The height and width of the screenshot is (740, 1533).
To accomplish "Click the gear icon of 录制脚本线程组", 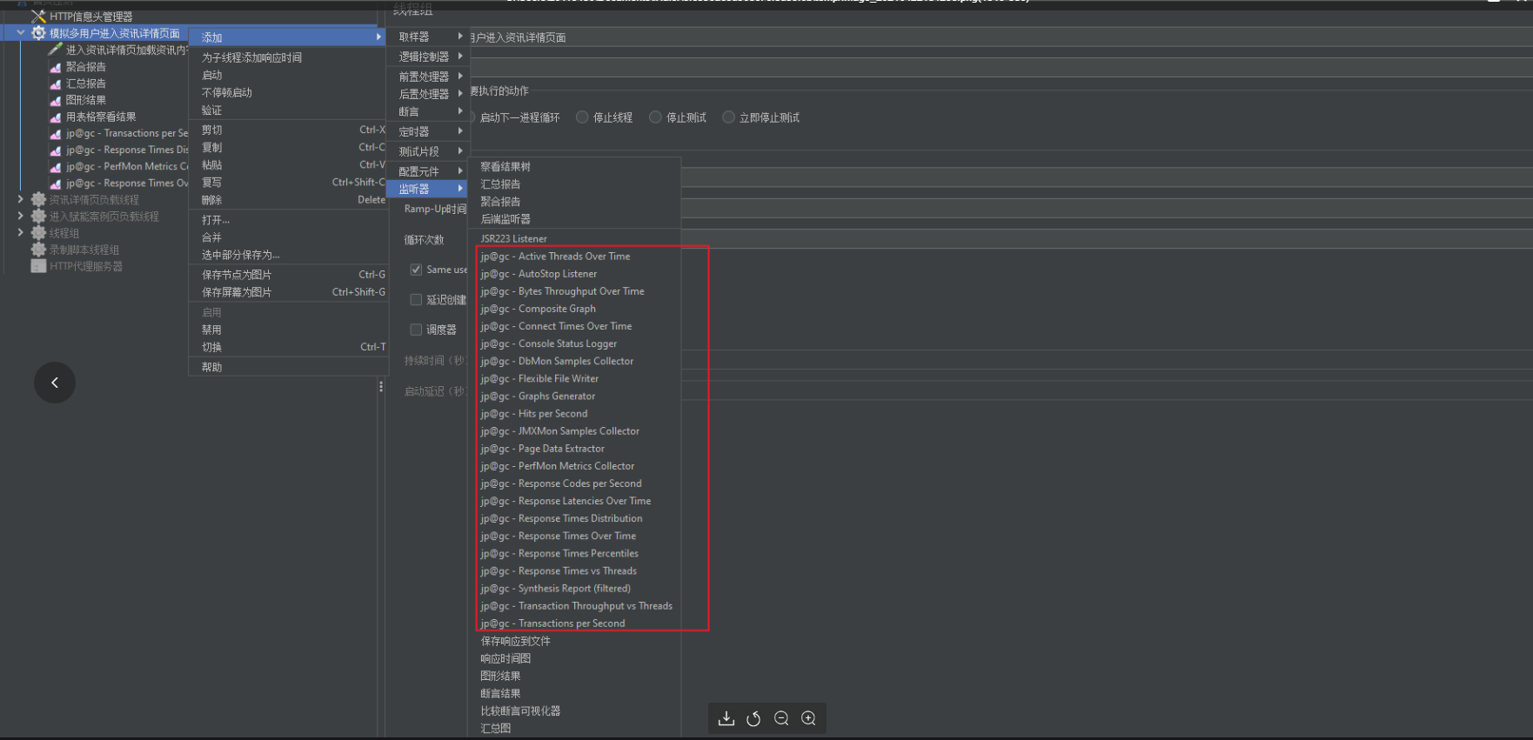I will pos(39,250).
